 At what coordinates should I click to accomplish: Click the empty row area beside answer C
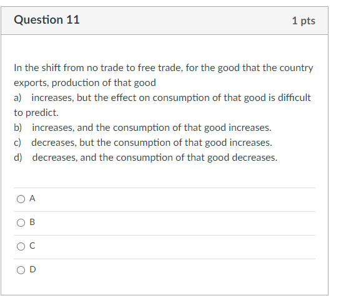175,247
